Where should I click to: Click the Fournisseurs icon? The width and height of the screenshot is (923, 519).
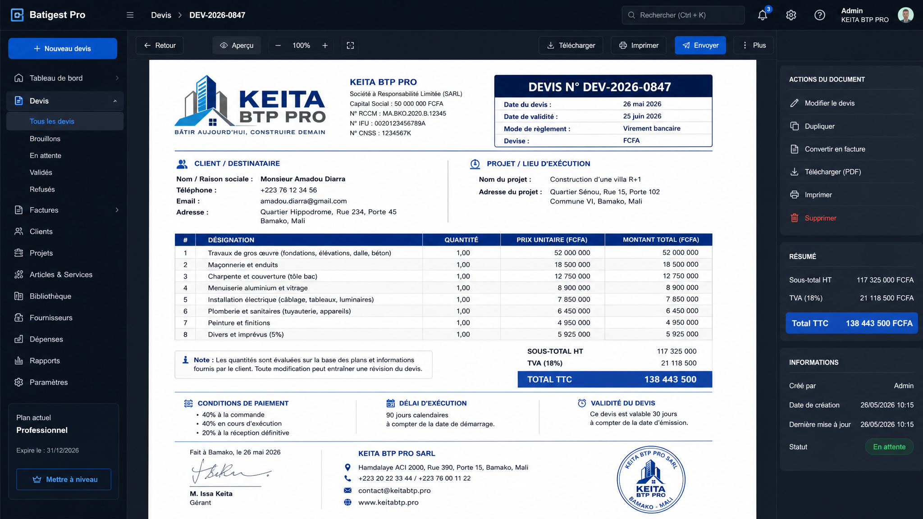coord(18,318)
